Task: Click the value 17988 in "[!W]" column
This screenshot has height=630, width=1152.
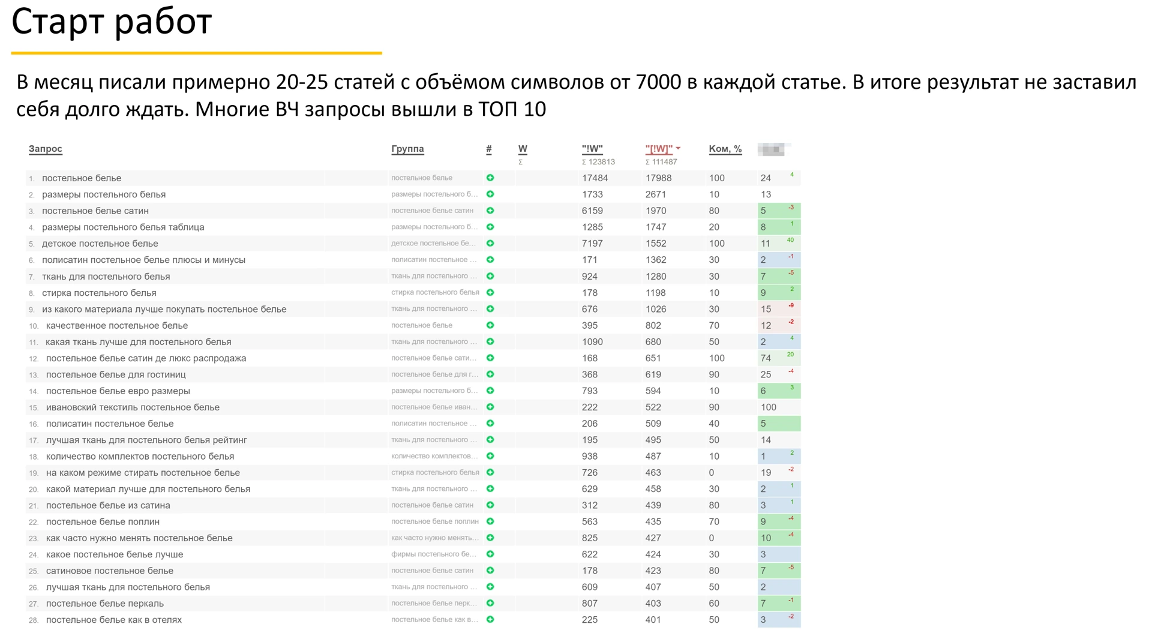Action: pyautogui.click(x=659, y=178)
